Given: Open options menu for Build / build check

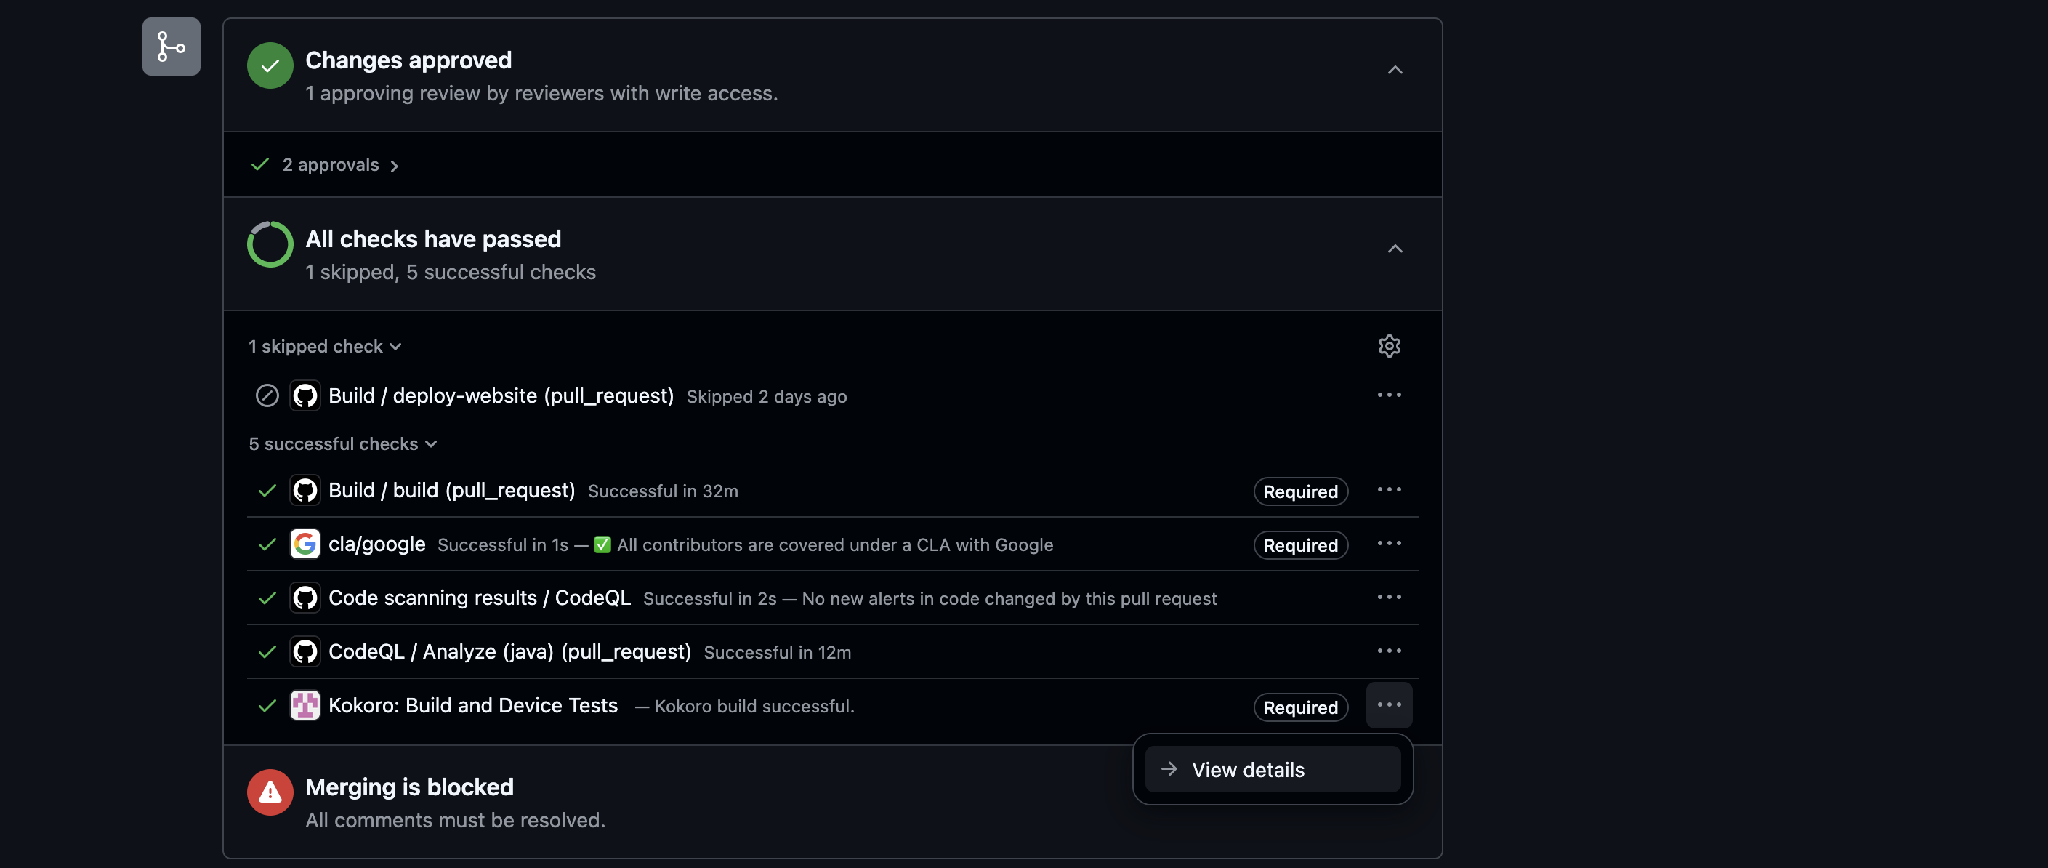Looking at the screenshot, I should (1389, 490).
